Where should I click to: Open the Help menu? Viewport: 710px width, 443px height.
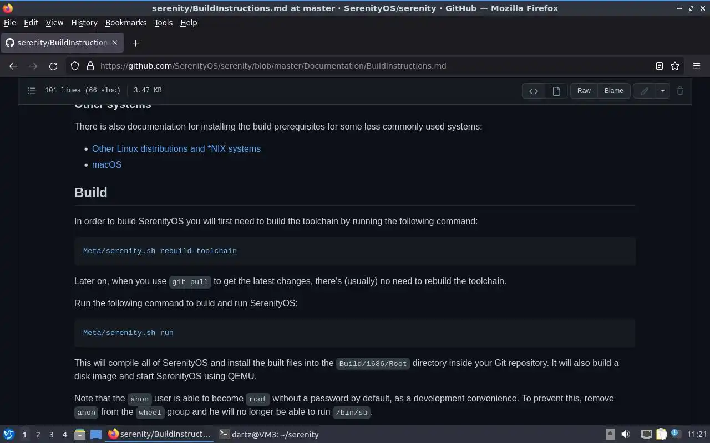tap(189, 23)
